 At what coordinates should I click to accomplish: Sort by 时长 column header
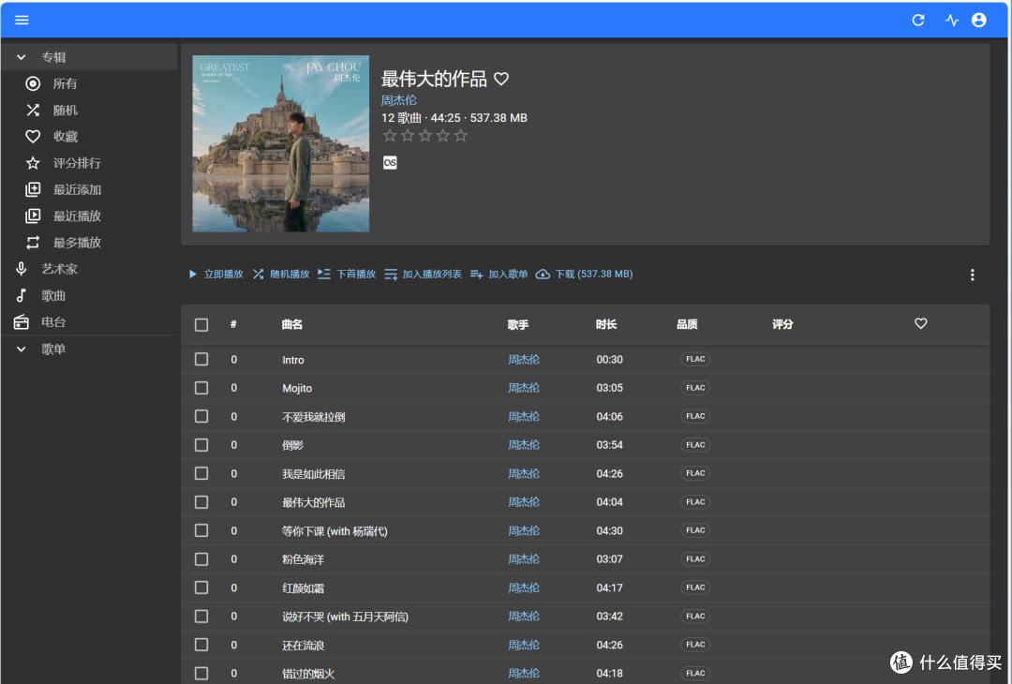[x=606, y=324]
